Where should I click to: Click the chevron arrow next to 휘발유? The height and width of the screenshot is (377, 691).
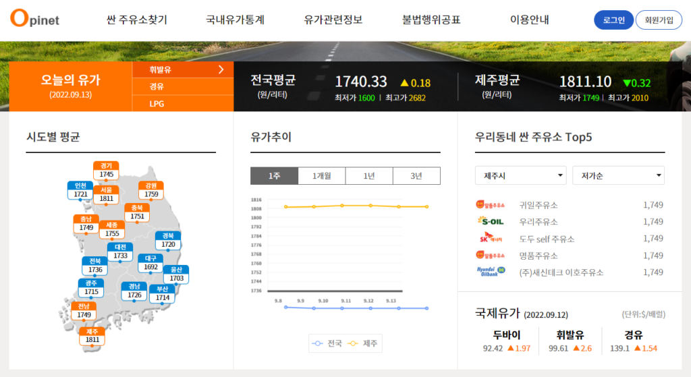click(x=221, y=69)
